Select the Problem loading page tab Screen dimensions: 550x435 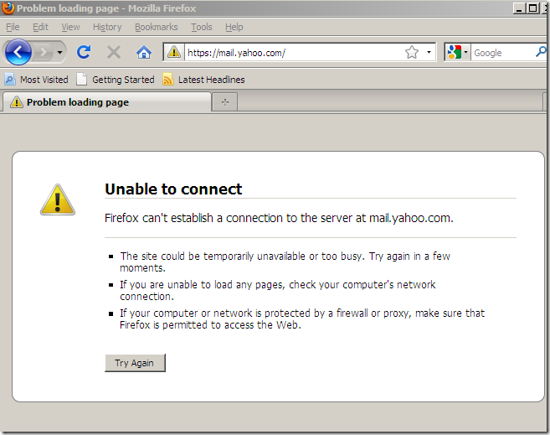(106, 102)
